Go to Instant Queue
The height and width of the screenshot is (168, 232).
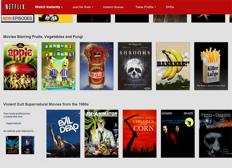tap(113, 7)
